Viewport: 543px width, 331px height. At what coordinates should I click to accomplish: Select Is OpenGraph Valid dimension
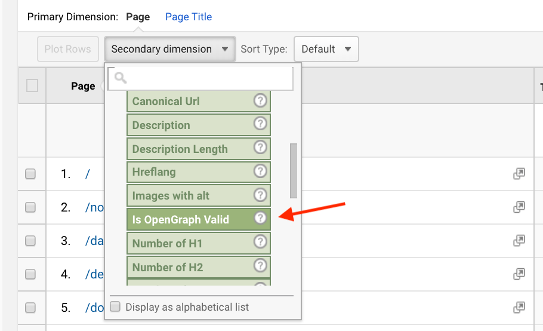199,219
